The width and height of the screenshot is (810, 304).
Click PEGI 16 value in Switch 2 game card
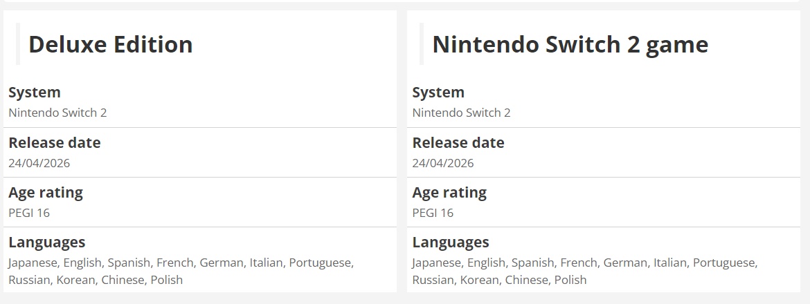(x=433, y=213)
